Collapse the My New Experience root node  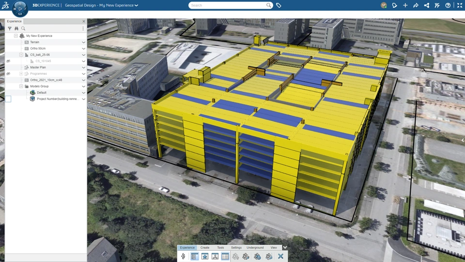[16, 35]
